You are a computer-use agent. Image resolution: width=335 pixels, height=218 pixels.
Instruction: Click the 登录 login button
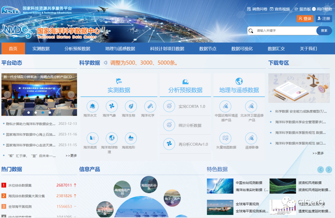click(x=305, y=19)
